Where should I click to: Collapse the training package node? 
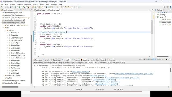[5, 30]
